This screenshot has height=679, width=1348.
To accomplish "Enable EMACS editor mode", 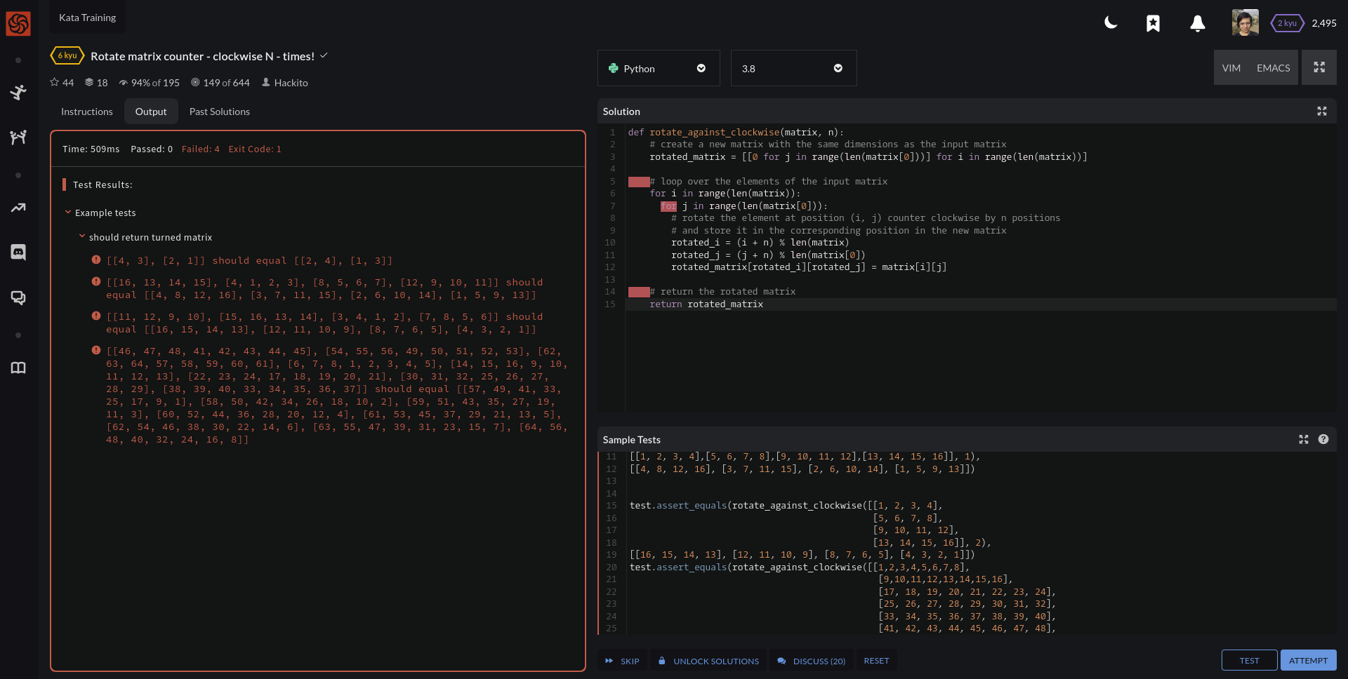I will [1273, 68].
